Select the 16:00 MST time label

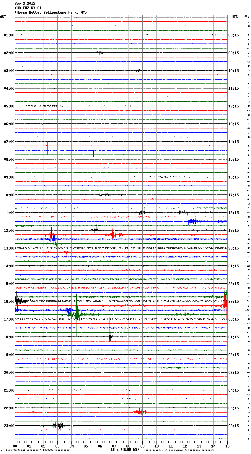tap(9, 302)
